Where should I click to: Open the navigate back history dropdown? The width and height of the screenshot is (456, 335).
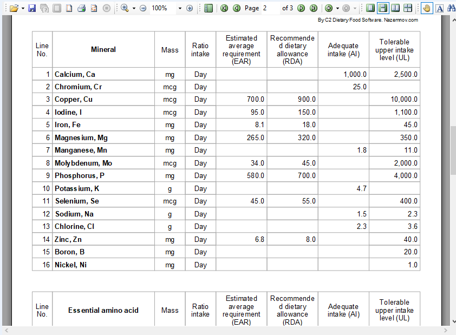tap(337, 9)
